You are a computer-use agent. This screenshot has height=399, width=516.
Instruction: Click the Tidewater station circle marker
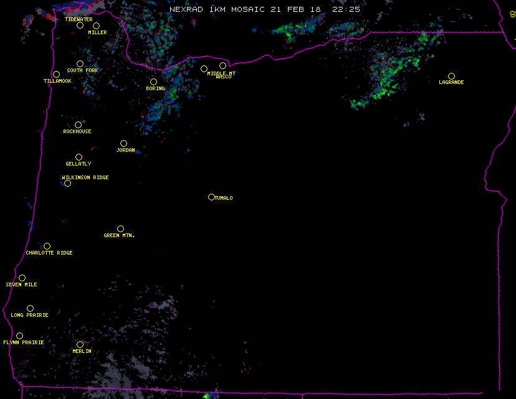click(x=80, y=26)
